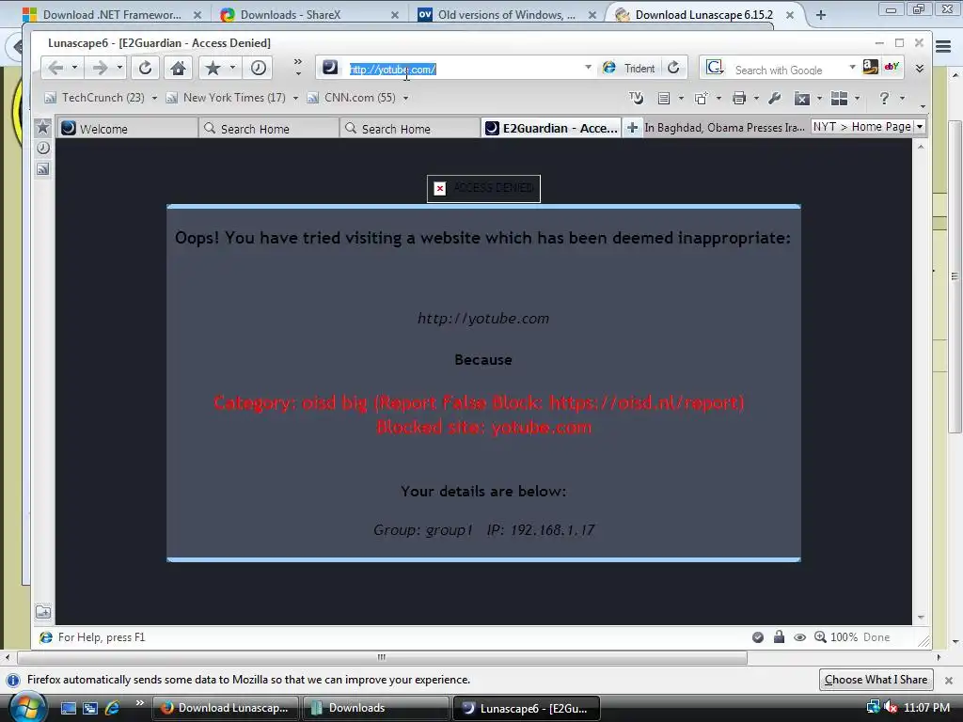Toggle the lock icon in the status bar

point(779,636)
